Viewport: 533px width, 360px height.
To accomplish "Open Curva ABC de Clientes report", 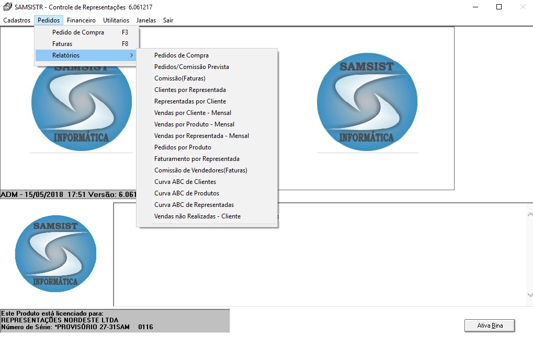I will (207, 182).
